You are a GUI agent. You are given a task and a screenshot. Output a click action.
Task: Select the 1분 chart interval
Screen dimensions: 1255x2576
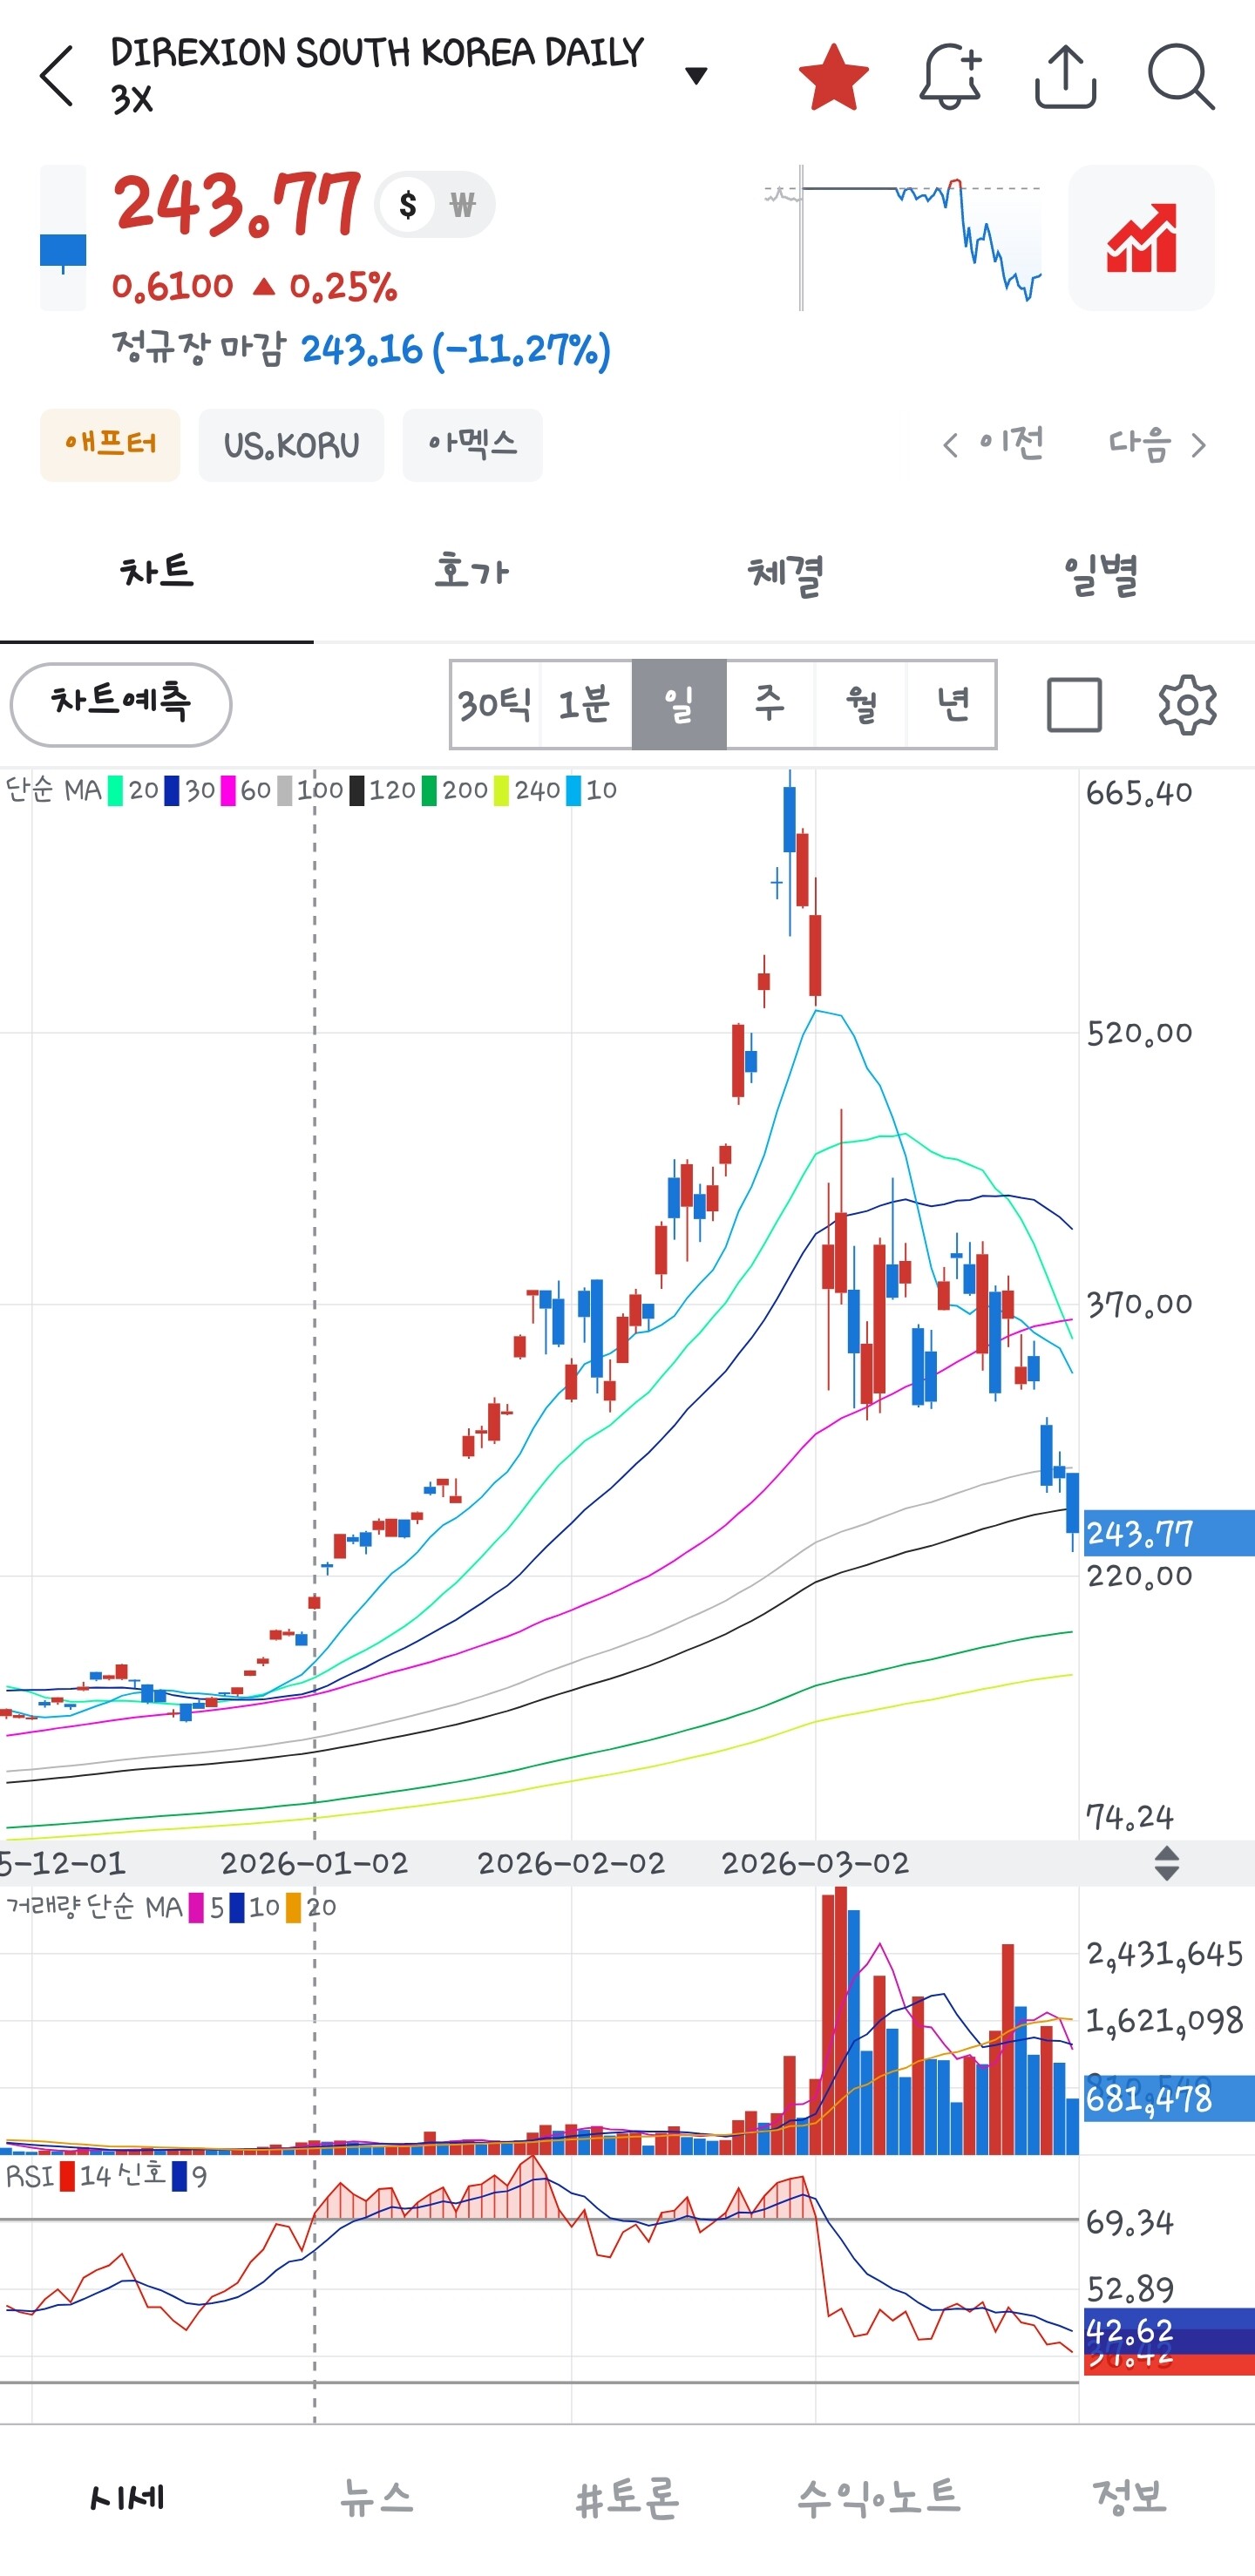tap(585, 705)
